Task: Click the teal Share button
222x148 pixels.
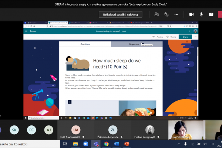Action: pos(185,37)
